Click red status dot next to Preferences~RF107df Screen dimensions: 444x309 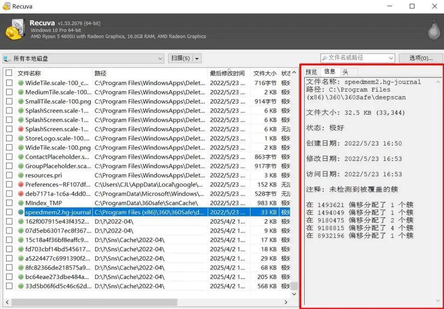pos(20,184)
